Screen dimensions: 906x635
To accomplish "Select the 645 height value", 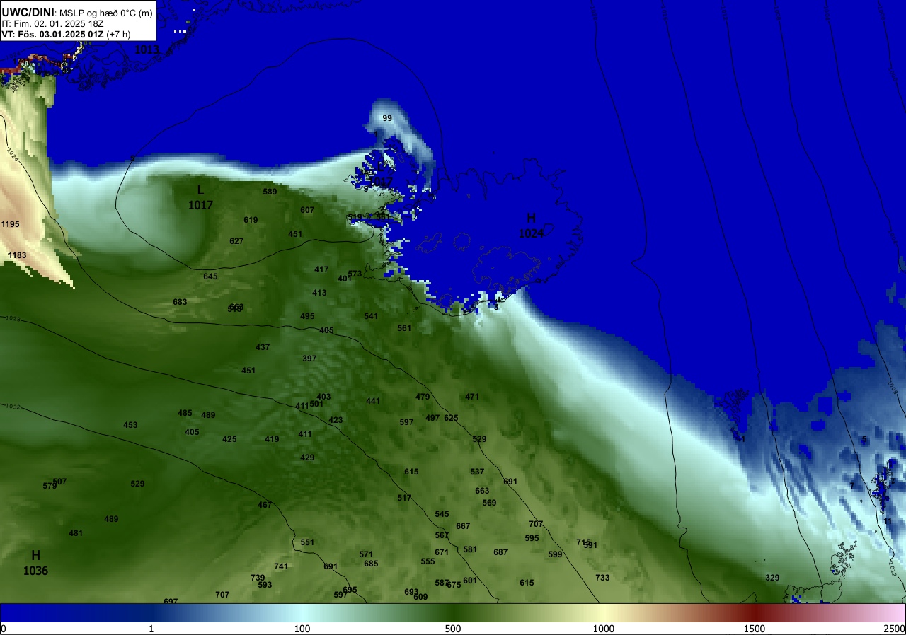I will point(210,276).
